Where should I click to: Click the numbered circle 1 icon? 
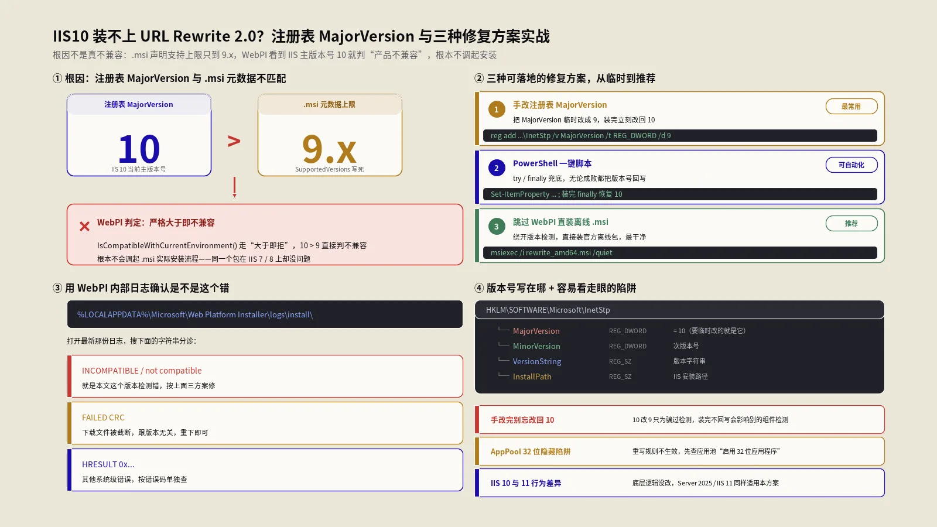click(497, 109)
